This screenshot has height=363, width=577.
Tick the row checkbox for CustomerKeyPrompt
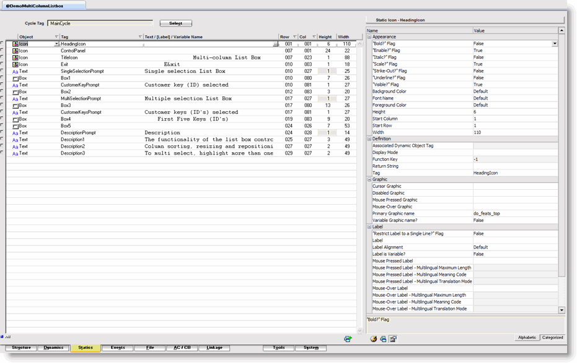pyautogui.click(x=2, y=84)
